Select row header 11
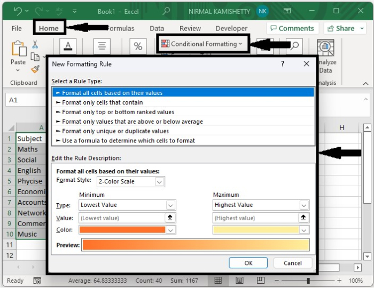The image size is (374, 288). coord(10,245)
